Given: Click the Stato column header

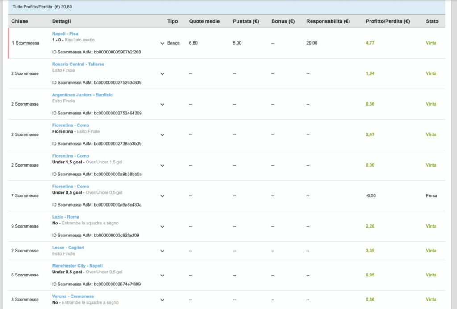Looking at the screenshot, I should 432,21.
